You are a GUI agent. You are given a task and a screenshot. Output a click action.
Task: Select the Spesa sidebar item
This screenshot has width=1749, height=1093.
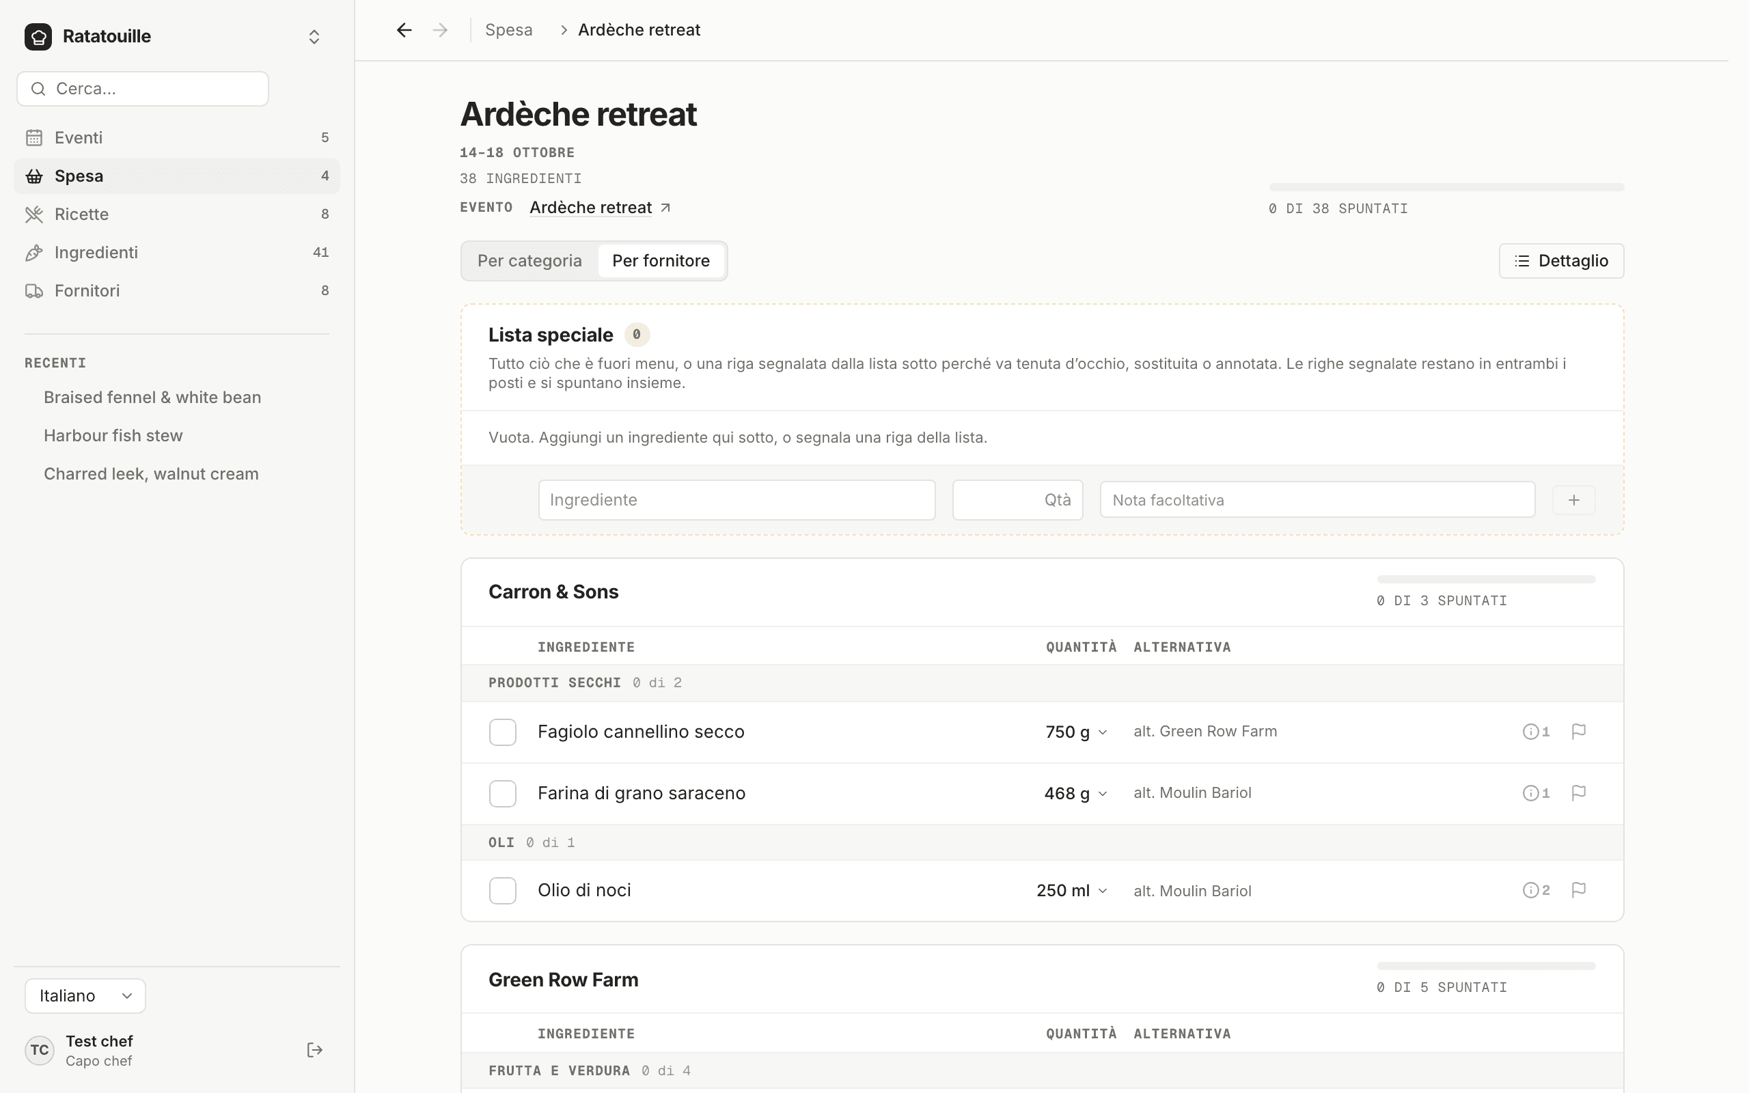[176, 176]
